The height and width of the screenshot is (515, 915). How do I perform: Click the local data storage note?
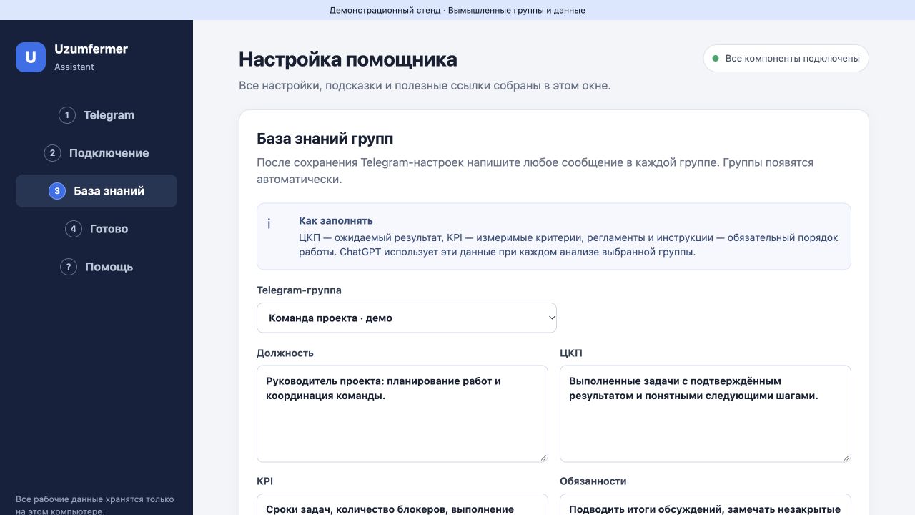(x=95, y=505)
